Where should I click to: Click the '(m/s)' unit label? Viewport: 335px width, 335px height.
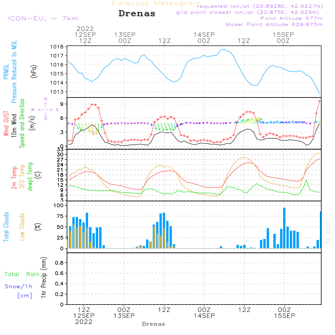point(32,123)
